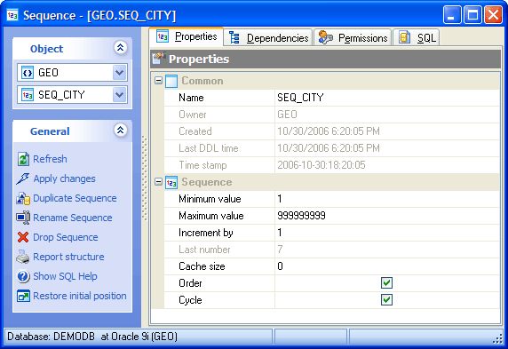Click the Sequence group 123 icon
508x349 pixels.
171,182
